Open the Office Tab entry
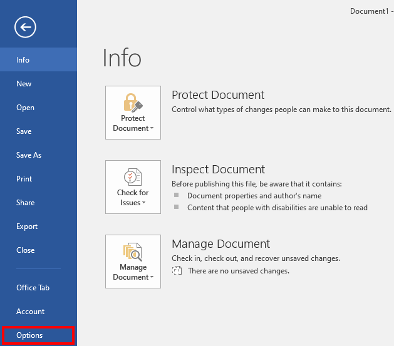This screenshot has height=346, width=394. coord(38,288)
